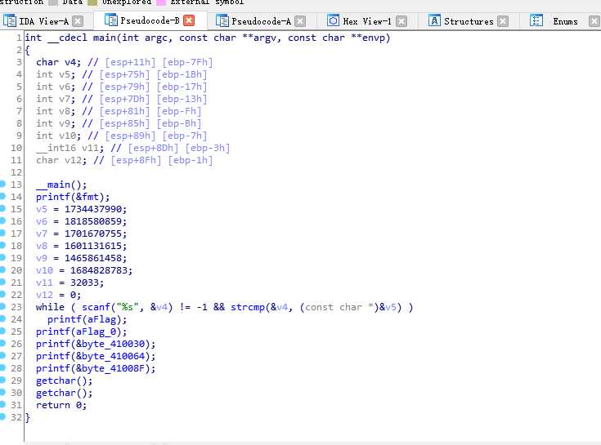
Task: Click the value 1465861458
Action: (92, 258)
